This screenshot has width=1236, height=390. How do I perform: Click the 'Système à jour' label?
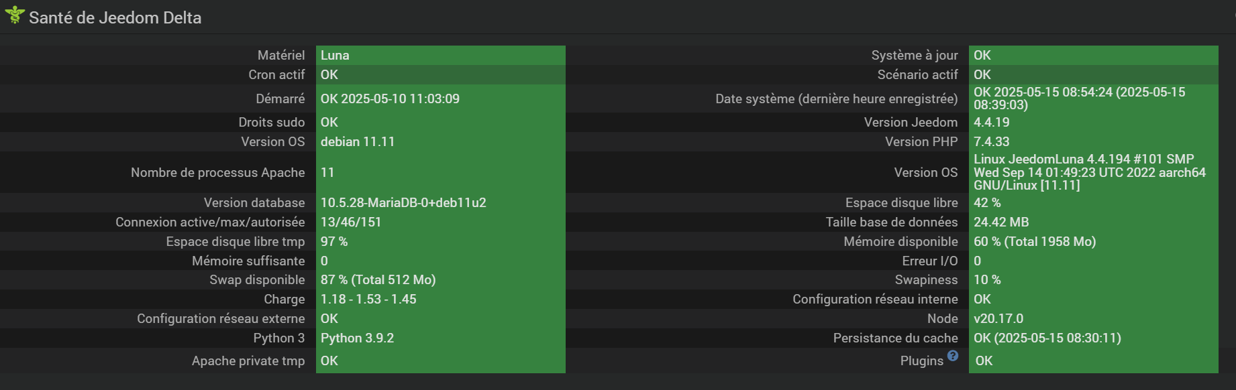point(915,55)
